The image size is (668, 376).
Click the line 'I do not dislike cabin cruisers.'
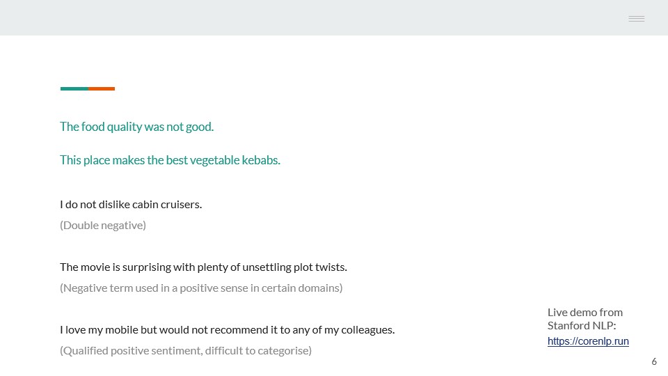pos(131,205)
